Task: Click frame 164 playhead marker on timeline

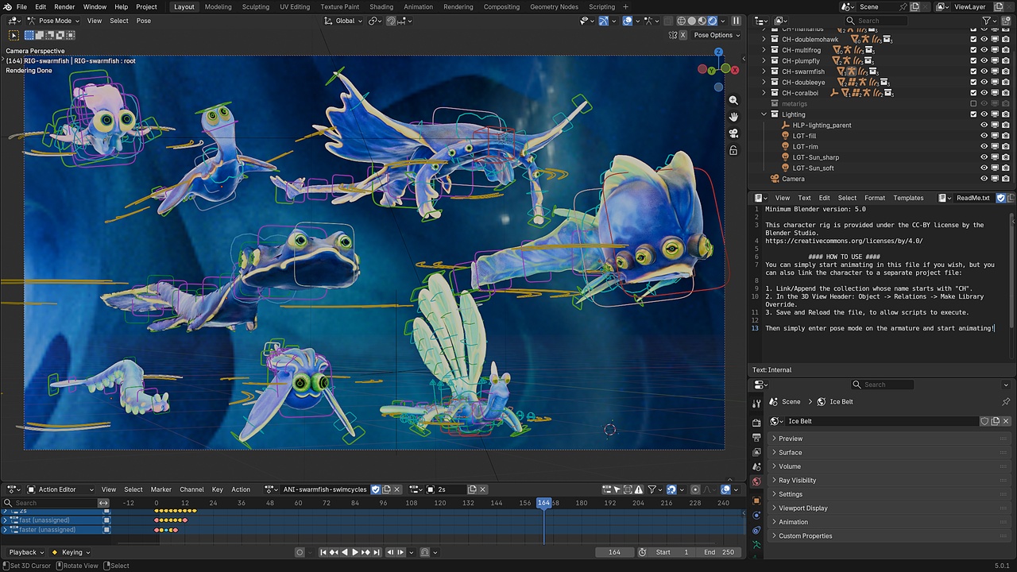Action: [543, 503]
